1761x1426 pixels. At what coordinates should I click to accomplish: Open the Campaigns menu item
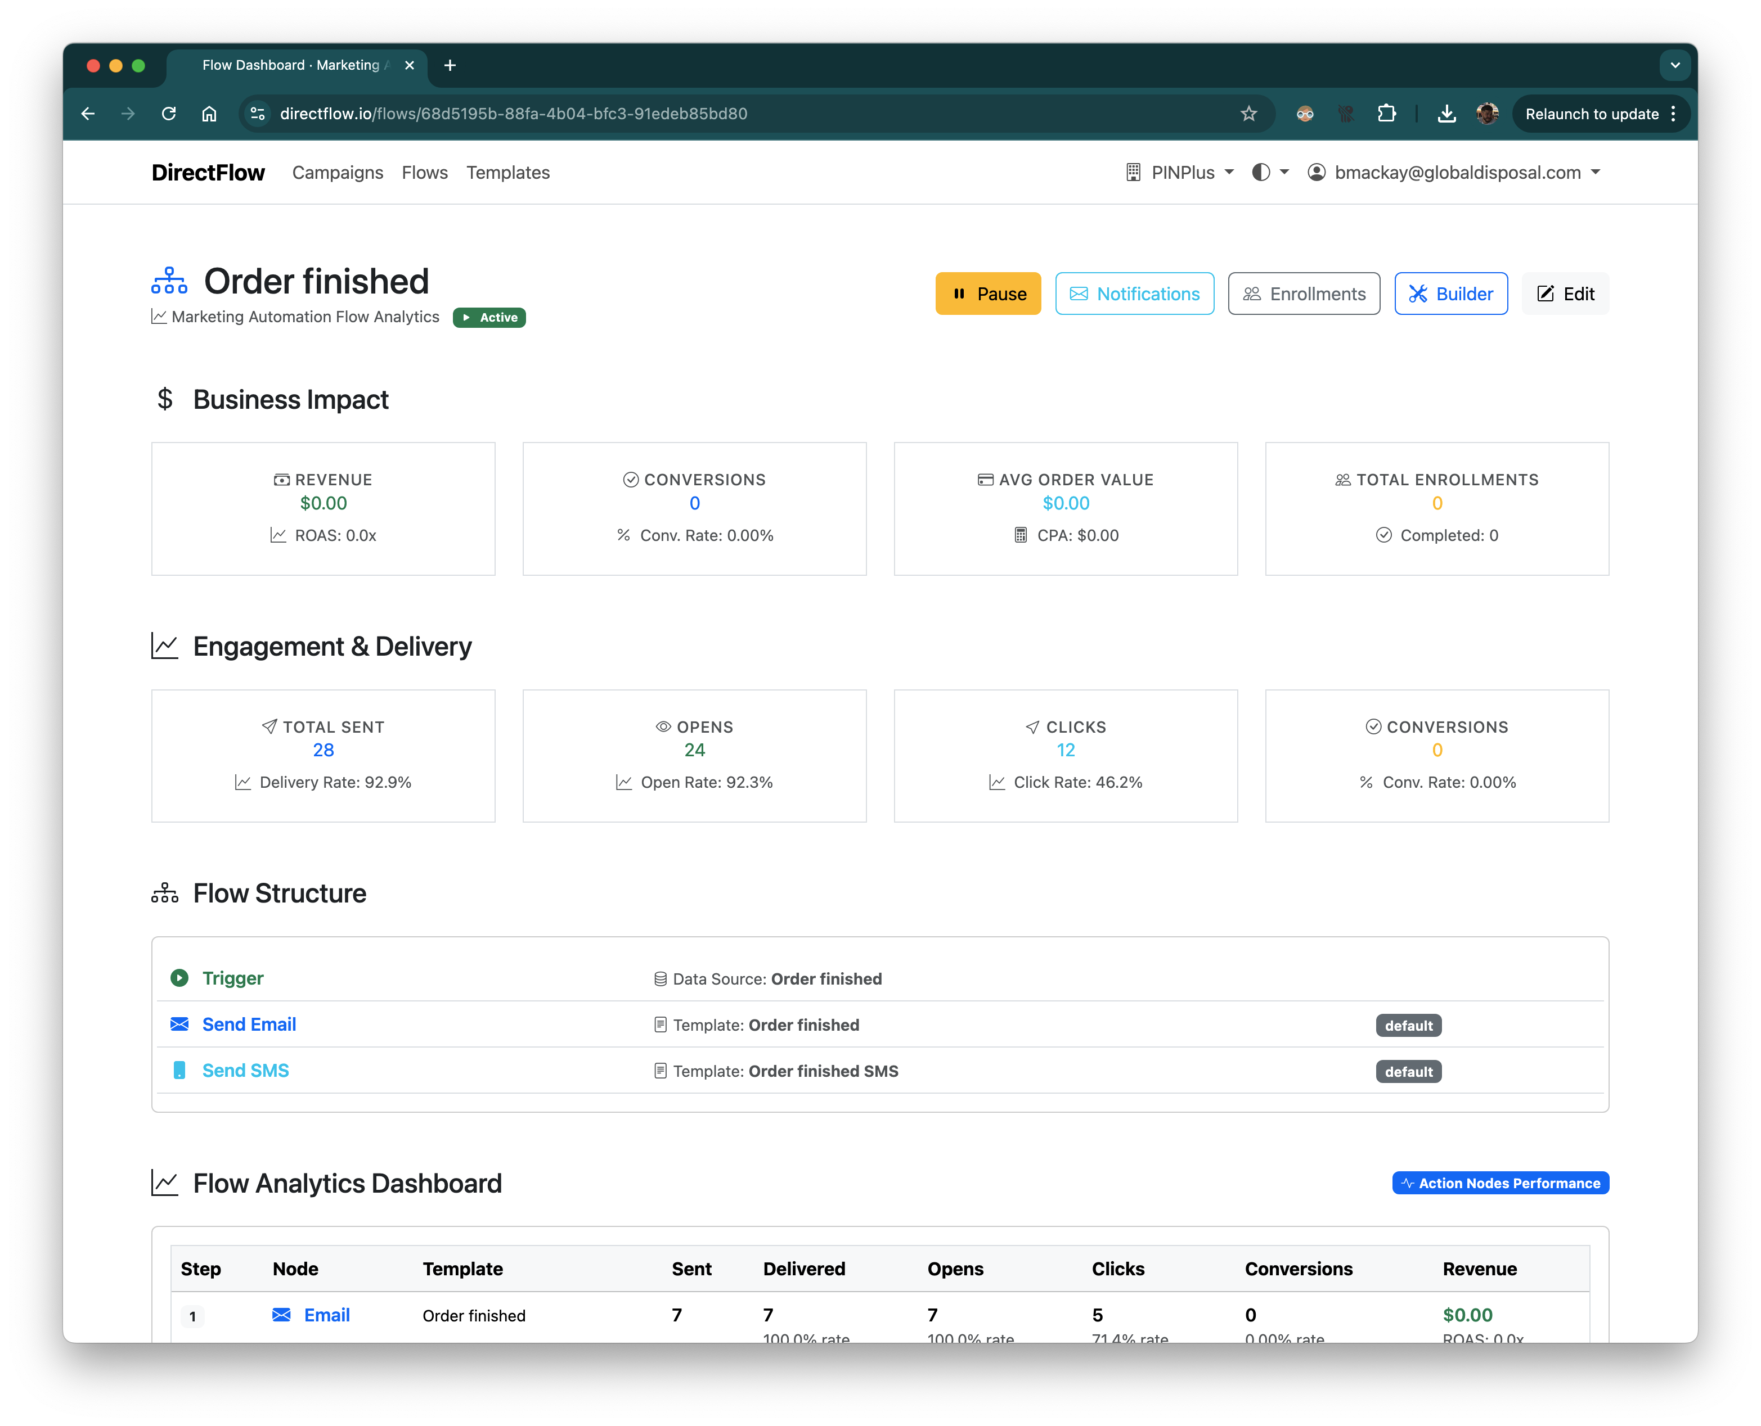pyautogui.click(x=338, y=173)
